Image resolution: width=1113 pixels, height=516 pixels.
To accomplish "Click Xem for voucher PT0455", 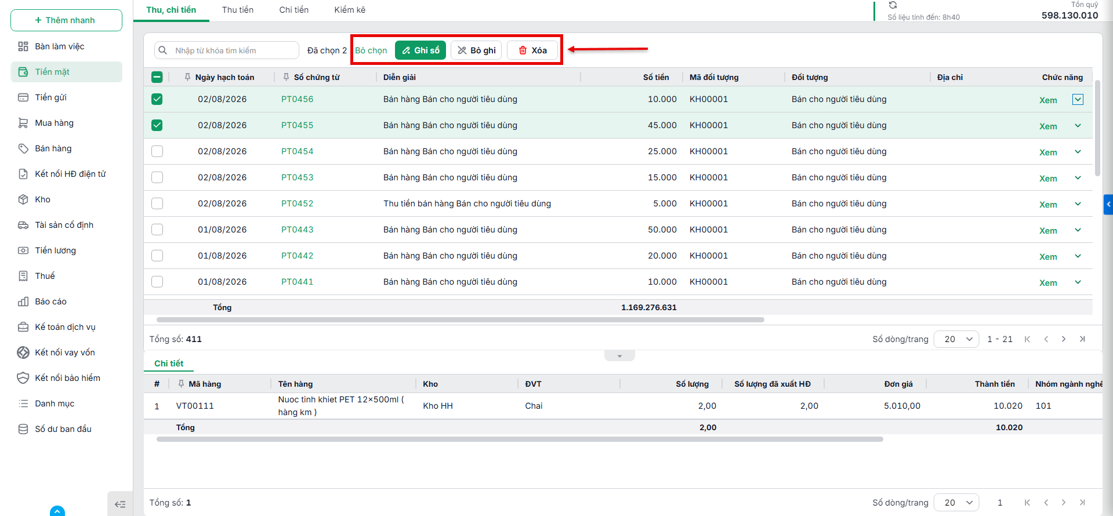I will 1048,126.
